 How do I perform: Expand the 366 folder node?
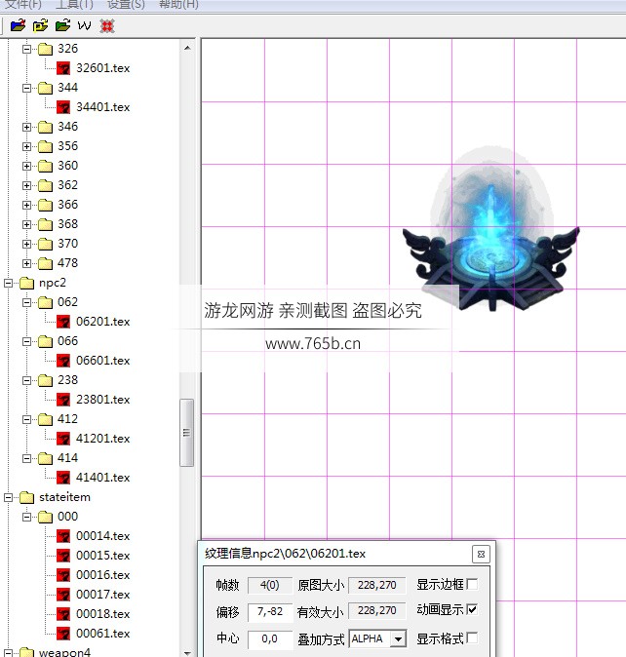coord(27,205)
